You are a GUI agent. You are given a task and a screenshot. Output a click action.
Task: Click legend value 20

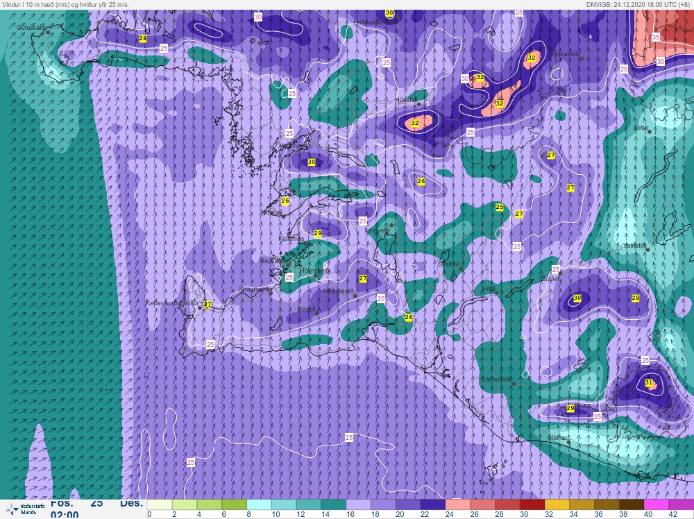400,514
